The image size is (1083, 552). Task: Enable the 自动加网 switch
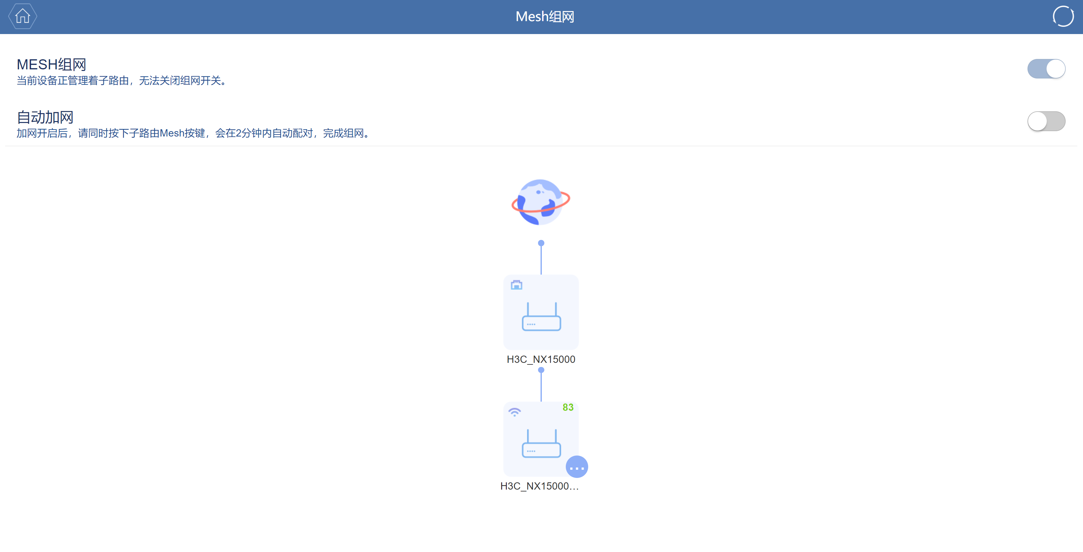coord(1046,121)
